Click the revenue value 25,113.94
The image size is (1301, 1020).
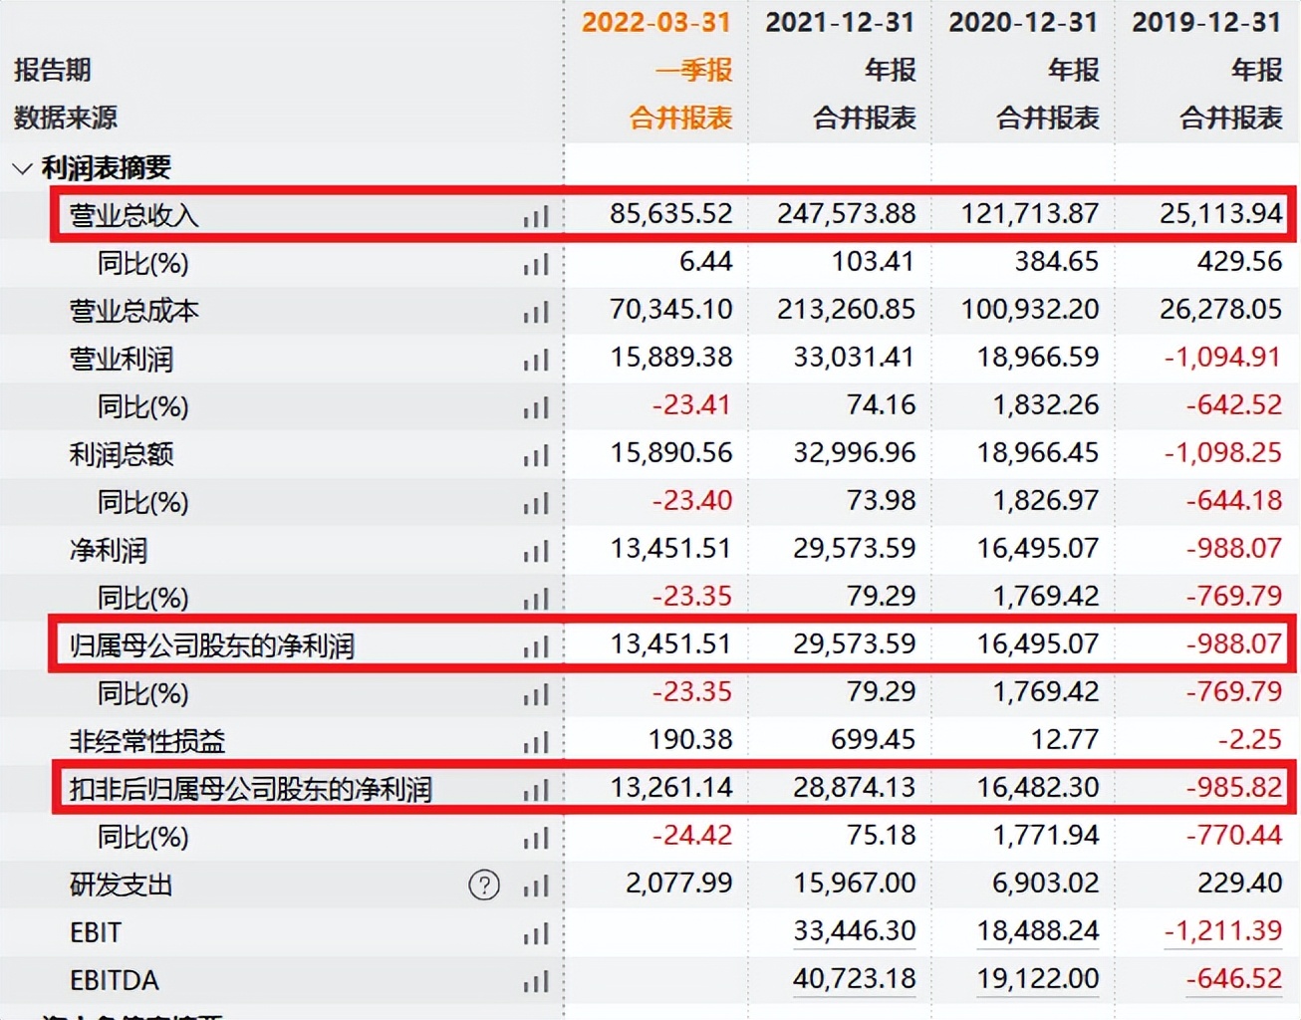(1220, 213)
